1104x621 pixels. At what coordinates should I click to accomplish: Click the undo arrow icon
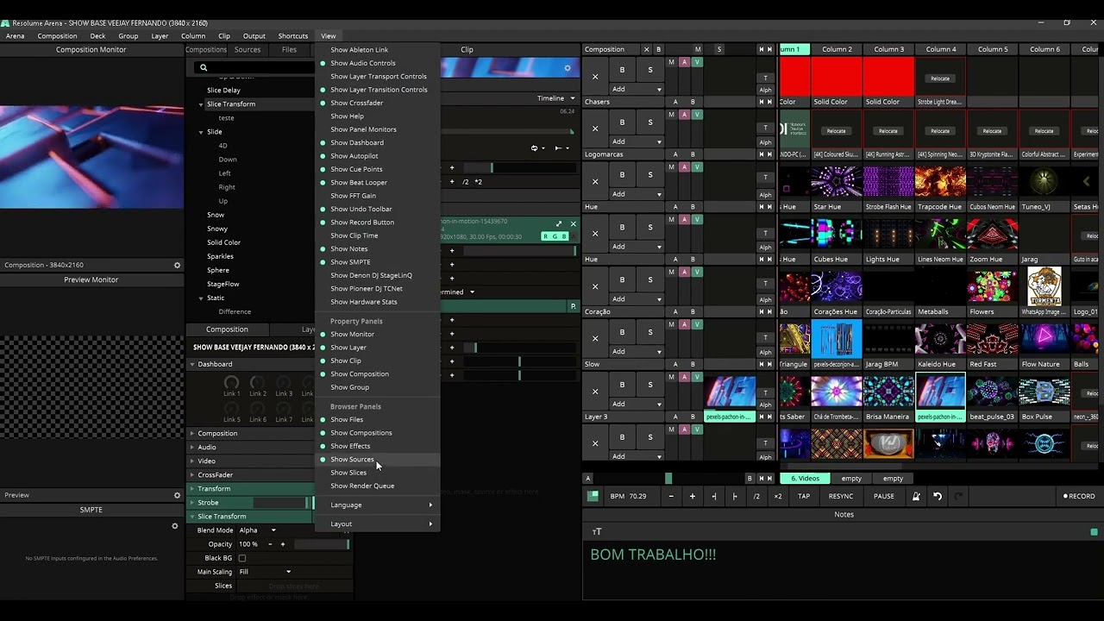(938, 496)
